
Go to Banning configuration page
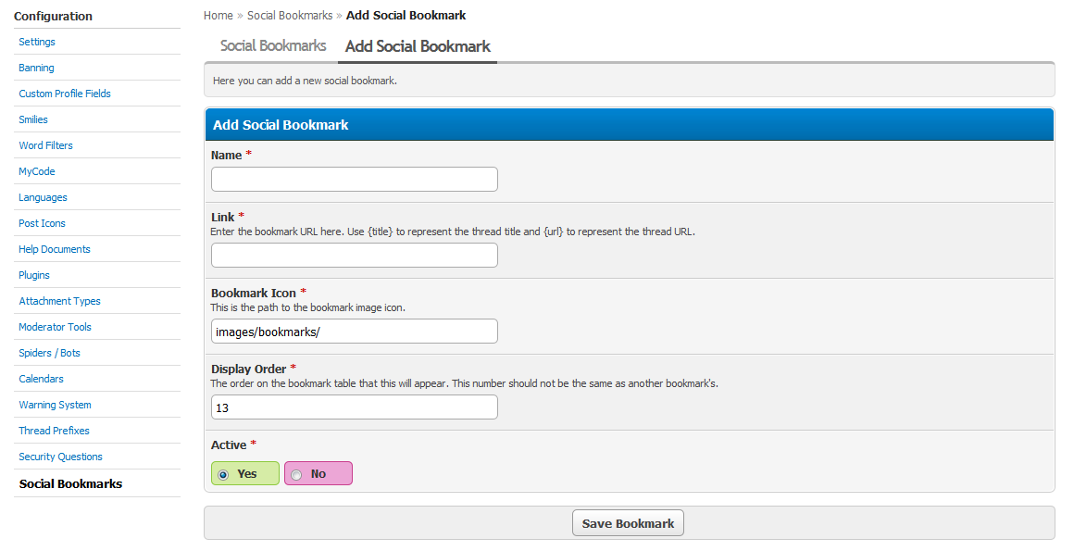[x=36, y=68]
